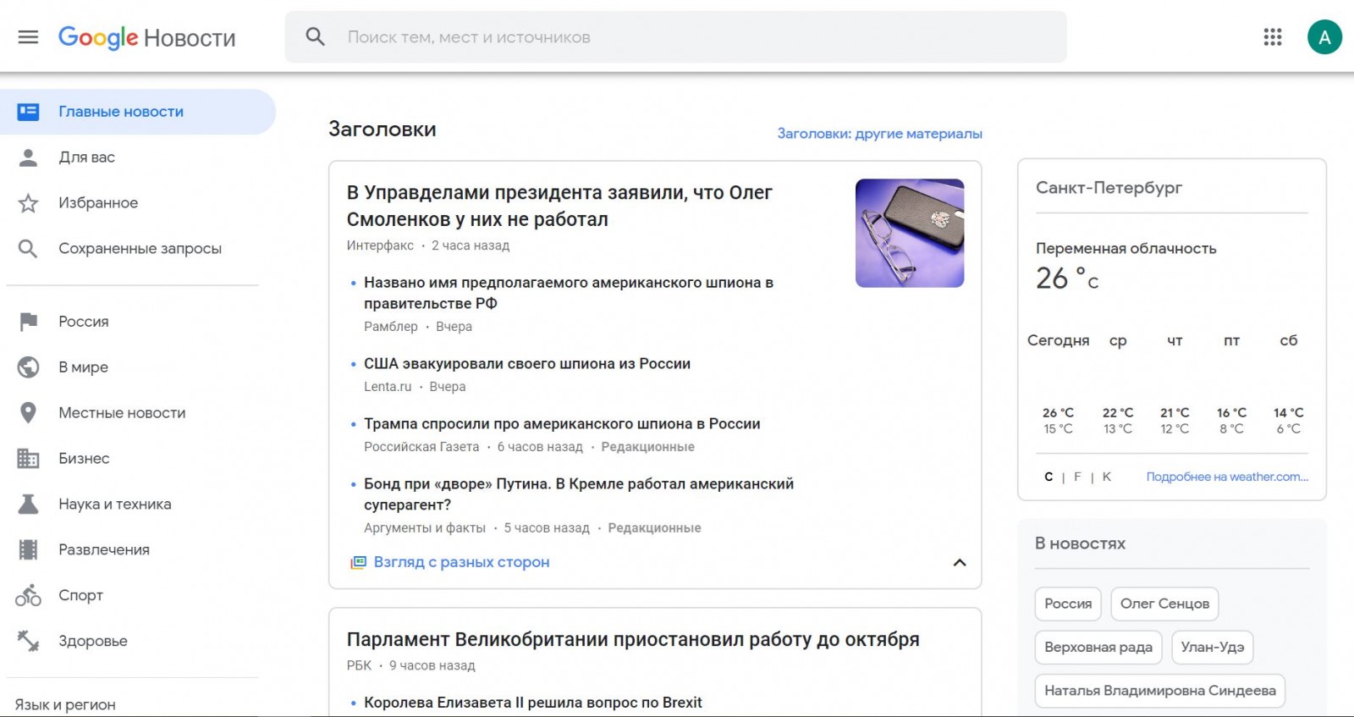
Task: Open the Развлечения section
Action: point(104,550)
